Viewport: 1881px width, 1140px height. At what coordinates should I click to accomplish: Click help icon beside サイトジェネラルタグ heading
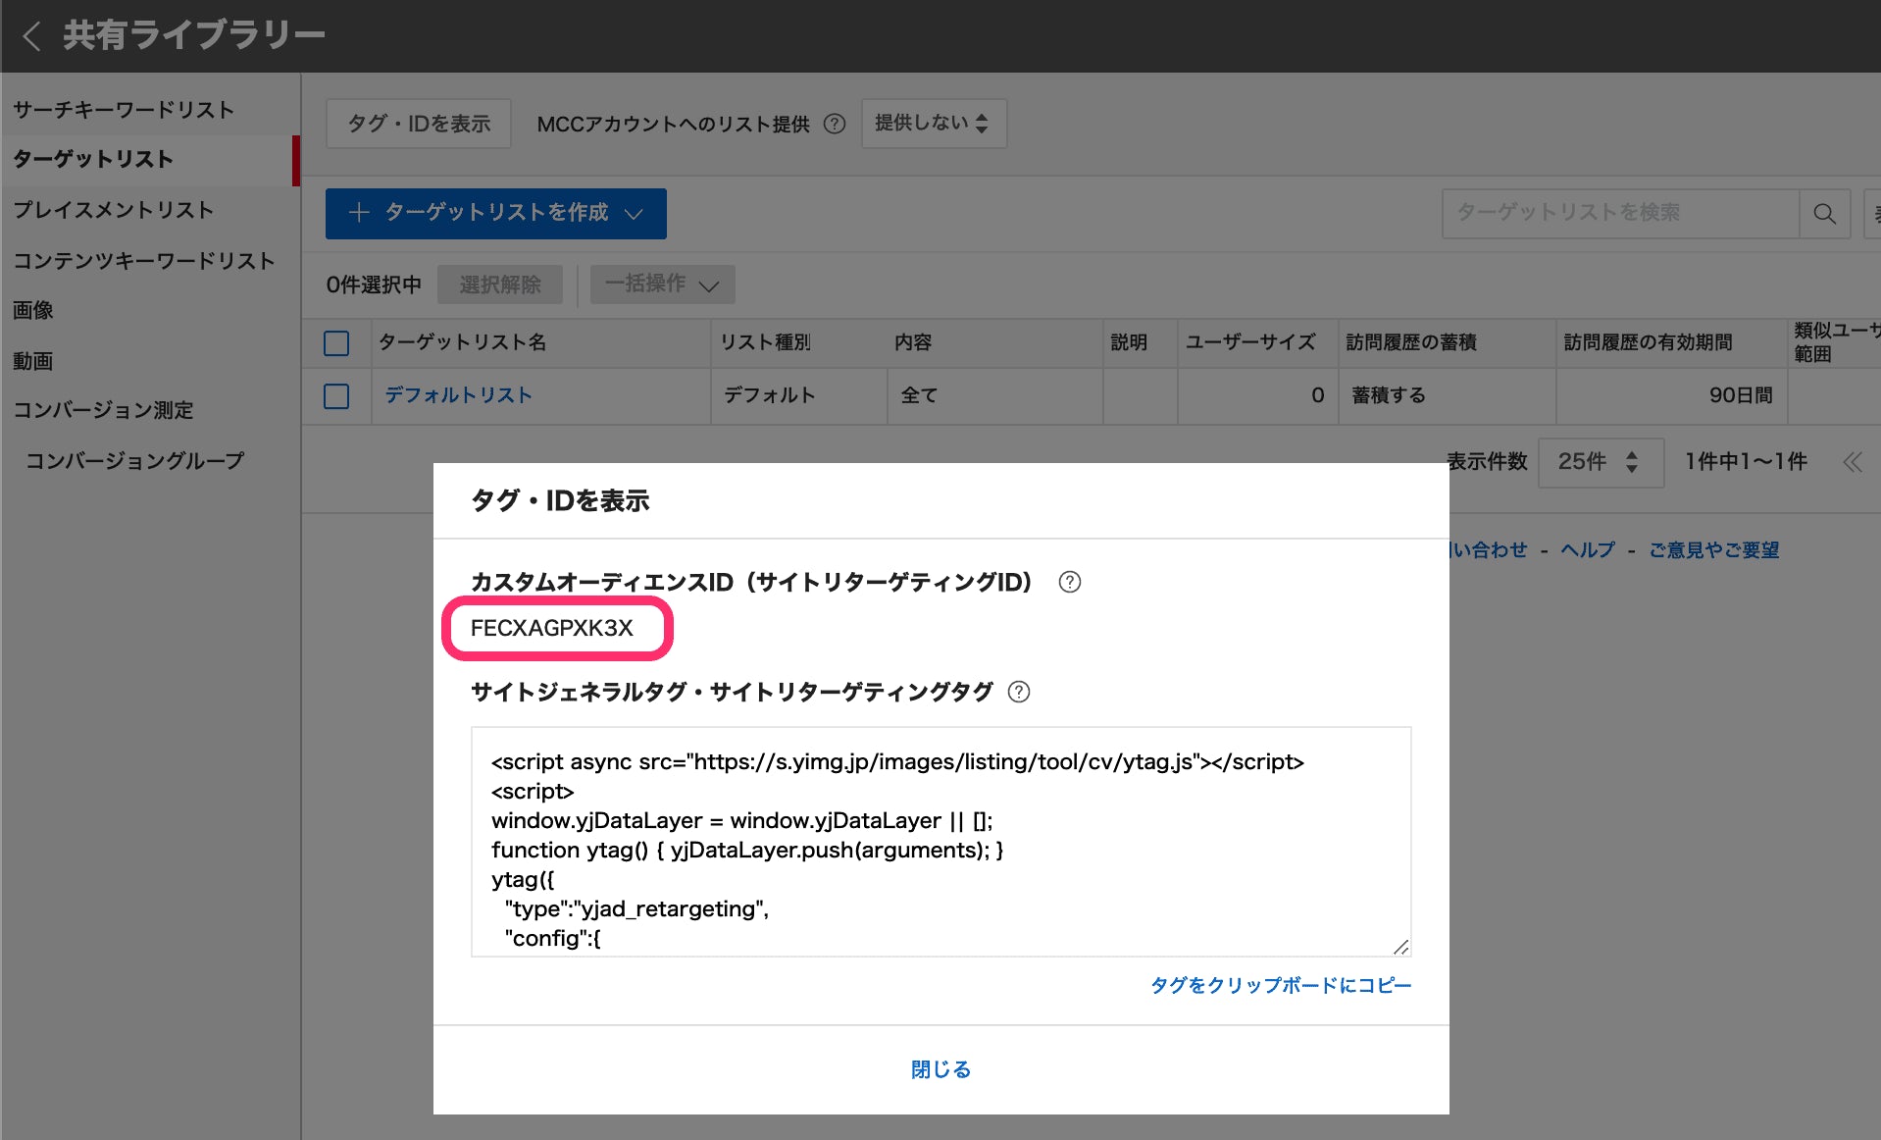click(x=1019, y=692)
